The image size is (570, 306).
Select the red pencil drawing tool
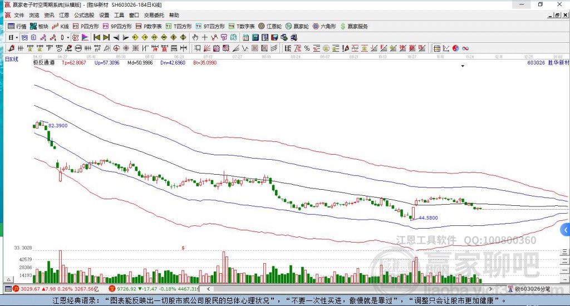(x=11, y=48)
